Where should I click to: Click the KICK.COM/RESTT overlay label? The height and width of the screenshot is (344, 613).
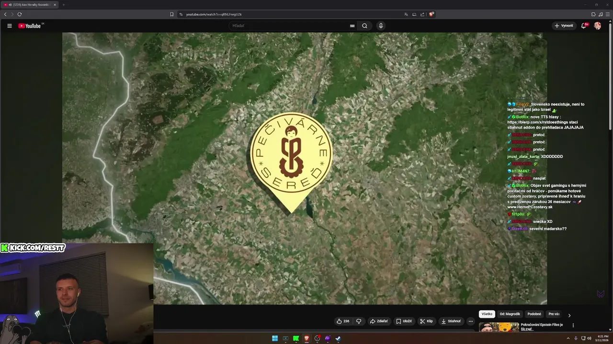(33, 247)
